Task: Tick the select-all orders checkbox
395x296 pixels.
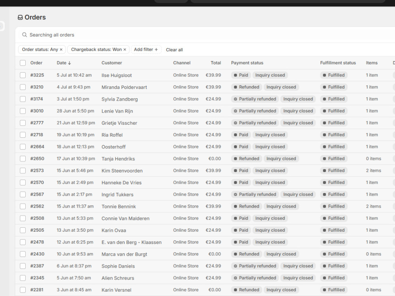Action: click(23, 63)
